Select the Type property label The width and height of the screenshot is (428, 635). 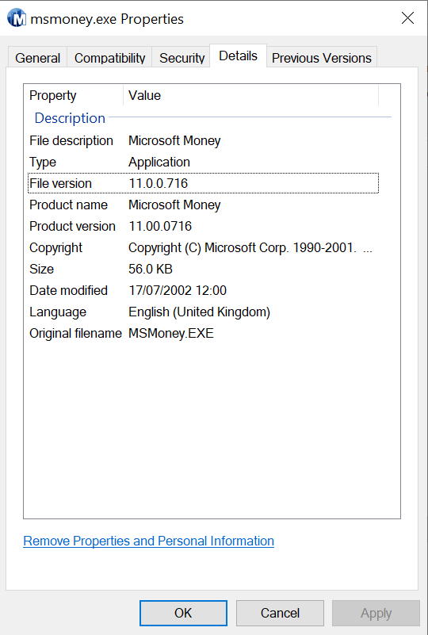coord(43,162)
